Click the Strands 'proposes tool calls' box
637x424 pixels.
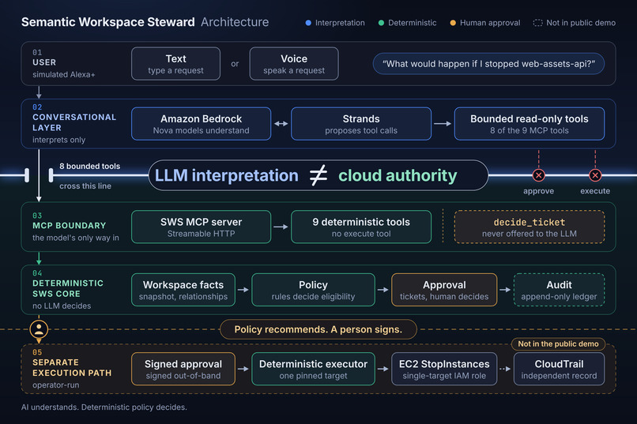361,124
